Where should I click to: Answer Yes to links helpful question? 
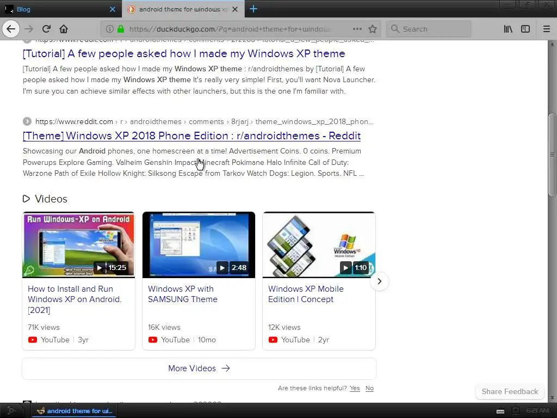coord(355,388)
